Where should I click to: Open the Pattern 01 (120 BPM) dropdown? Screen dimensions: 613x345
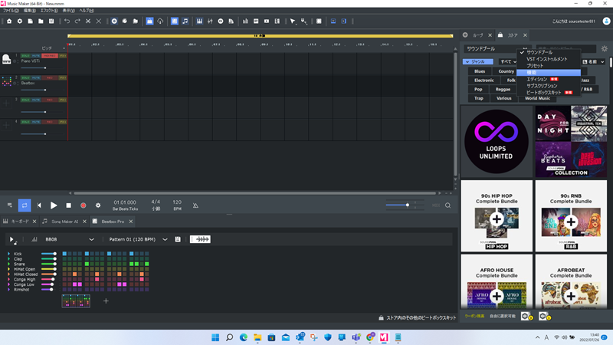pos(165,239)
